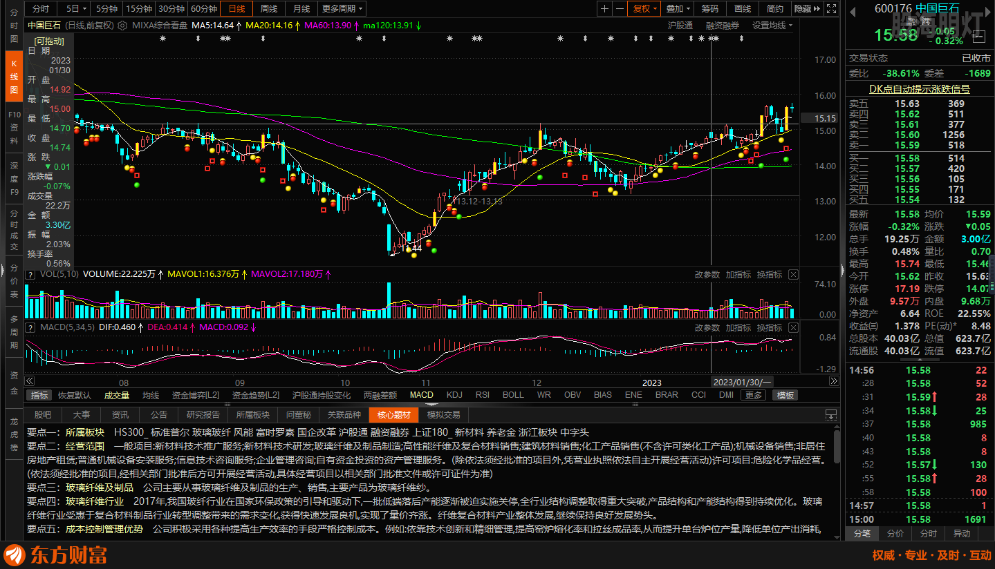The width and height of the screenshot is (995, 569).
Task: Toggle the 沪股通 overlay
Action: pos(680,25)
